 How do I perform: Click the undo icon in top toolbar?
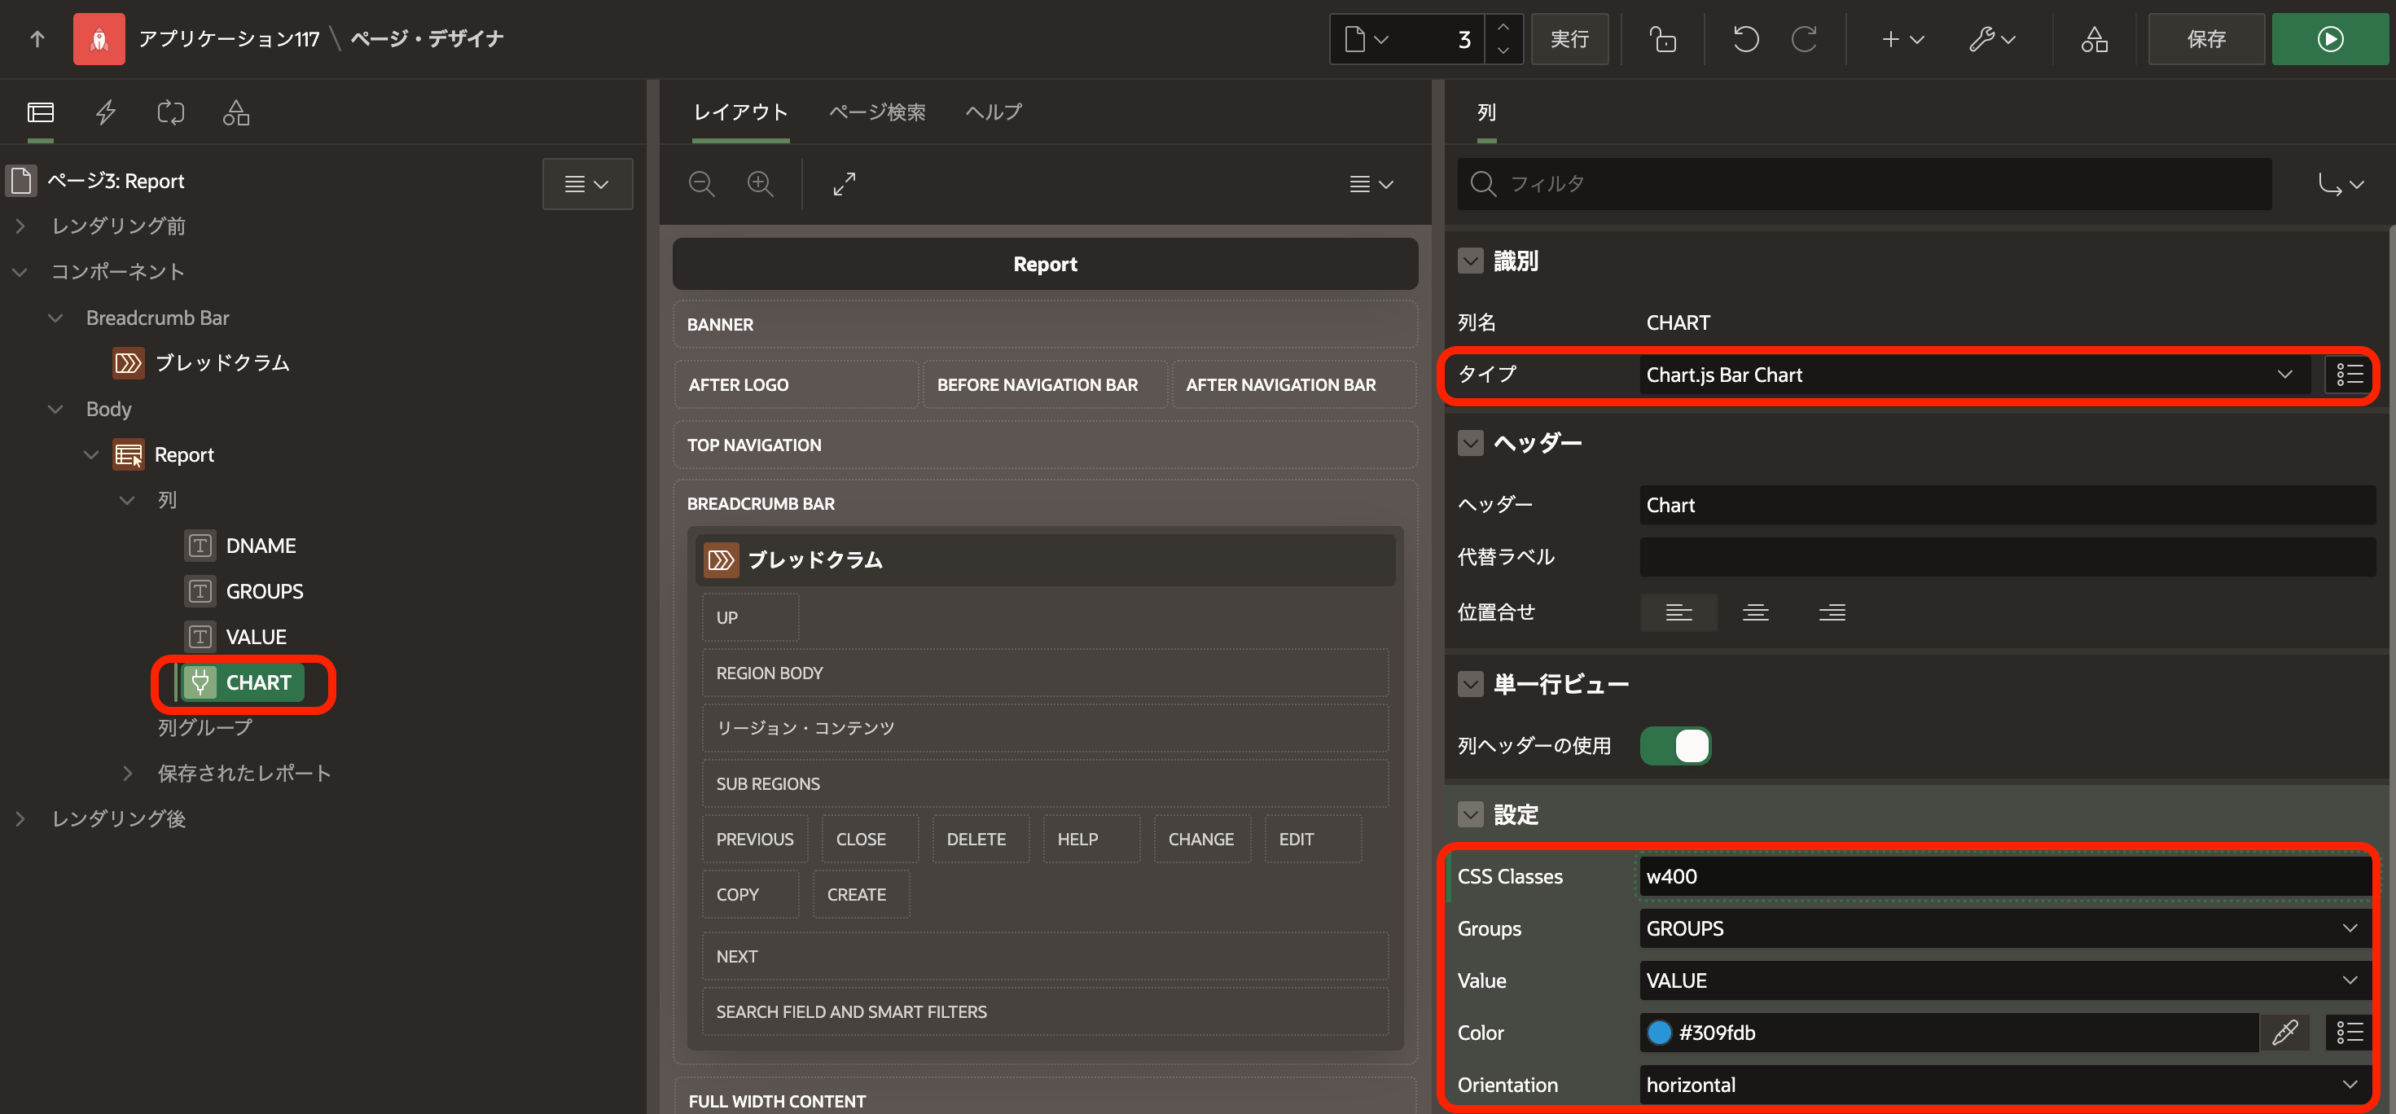[1745, 39]
